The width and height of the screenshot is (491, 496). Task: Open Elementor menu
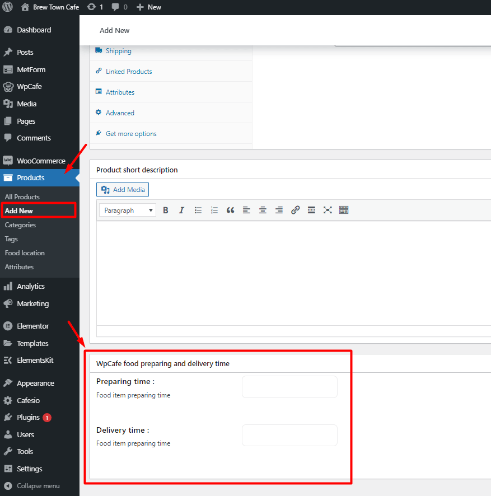point(40,326)
